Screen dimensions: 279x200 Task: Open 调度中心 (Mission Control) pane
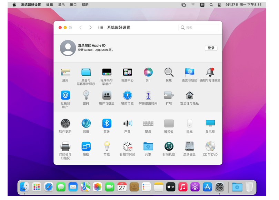click(x=127, y=73)
